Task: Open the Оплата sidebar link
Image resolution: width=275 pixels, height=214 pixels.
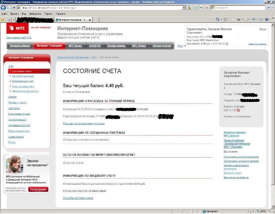Action: tap(12, 97)
